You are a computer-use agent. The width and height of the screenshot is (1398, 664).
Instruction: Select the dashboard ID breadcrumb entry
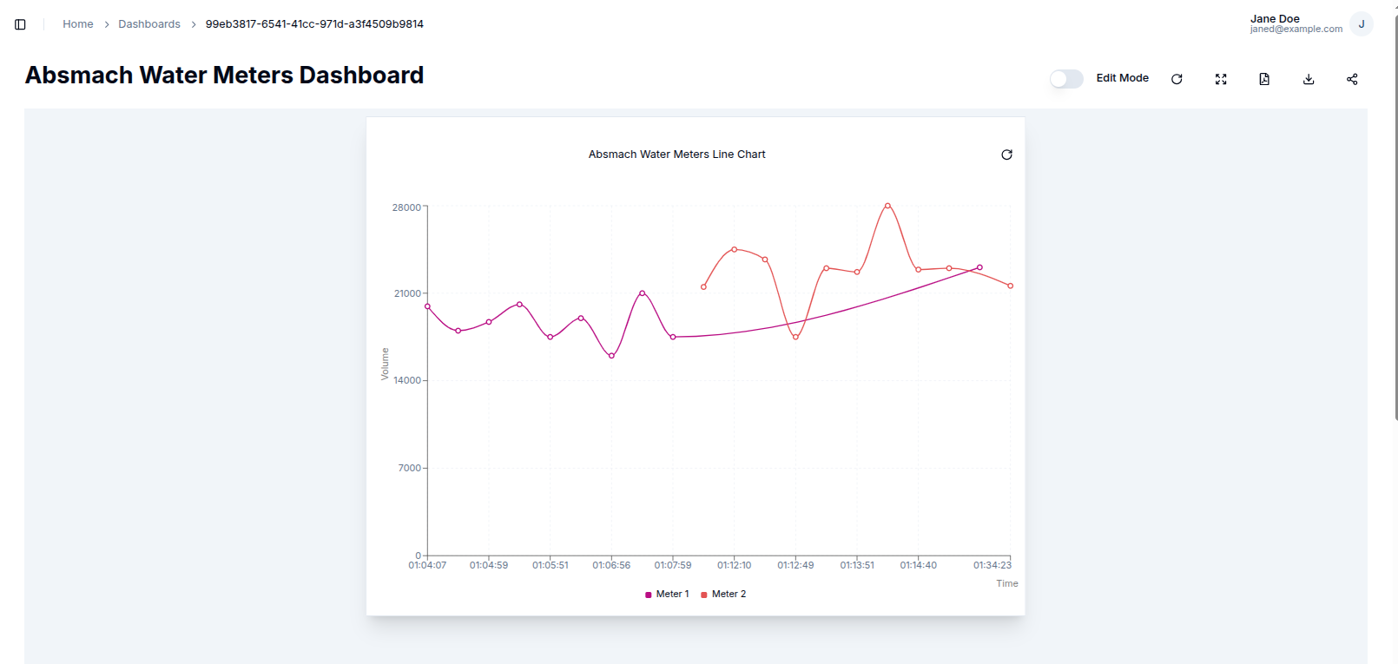pyautogui.click(x=313, y=24)
